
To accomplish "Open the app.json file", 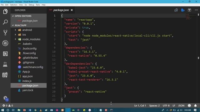I will (28, 76).
